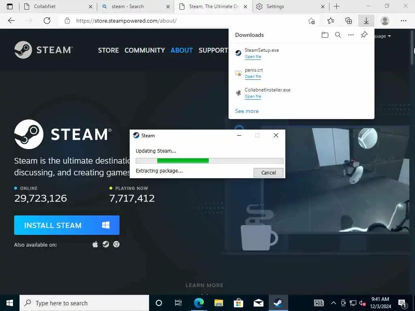Open the SUPPORT menu item

213,50
